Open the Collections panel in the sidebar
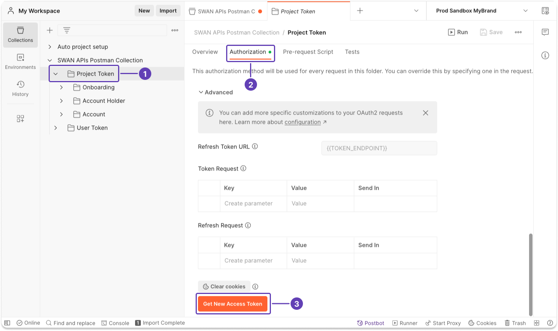This screenshot has width=558, height=331. (20, 35)
